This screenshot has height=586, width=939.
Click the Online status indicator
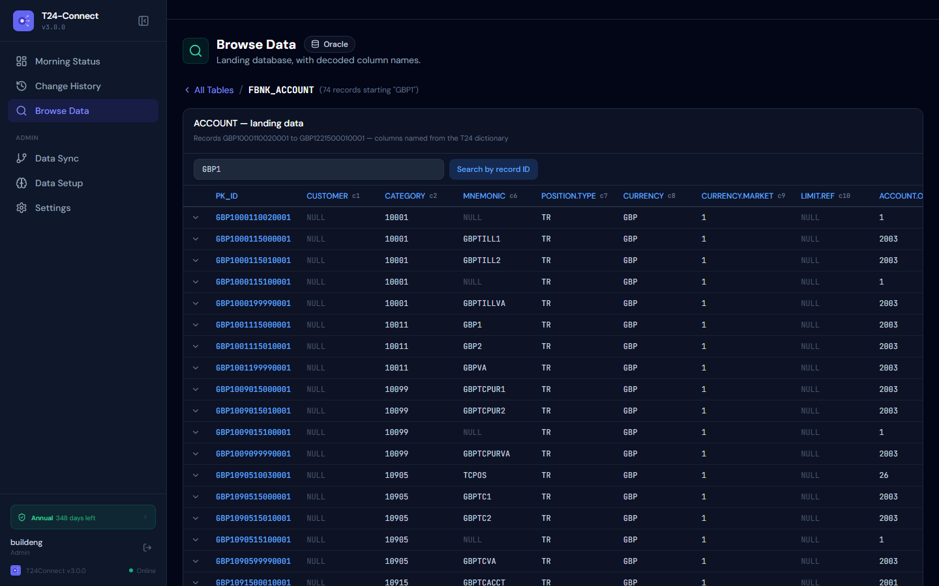click(142, 570)
